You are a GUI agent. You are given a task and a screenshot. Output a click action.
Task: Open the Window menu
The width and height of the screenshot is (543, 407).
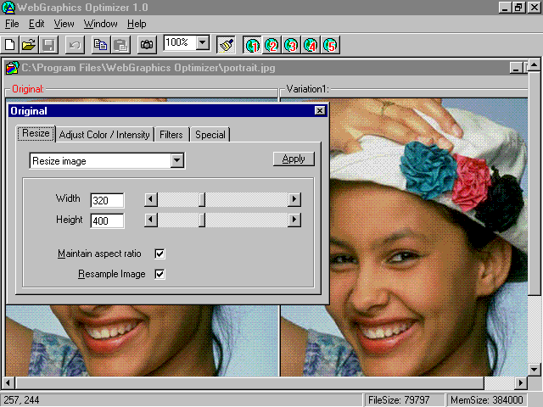click(x=101, y=24)
